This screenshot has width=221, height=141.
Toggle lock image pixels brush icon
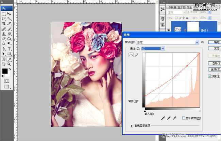[180, 18]
